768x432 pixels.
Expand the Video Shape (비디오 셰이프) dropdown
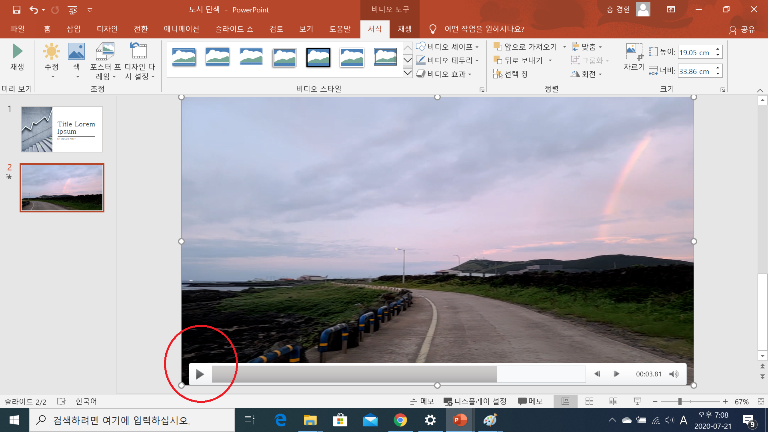point(448,47)
